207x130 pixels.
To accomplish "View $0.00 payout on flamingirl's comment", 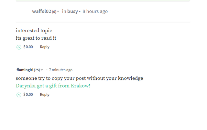I will pos(28,95).
